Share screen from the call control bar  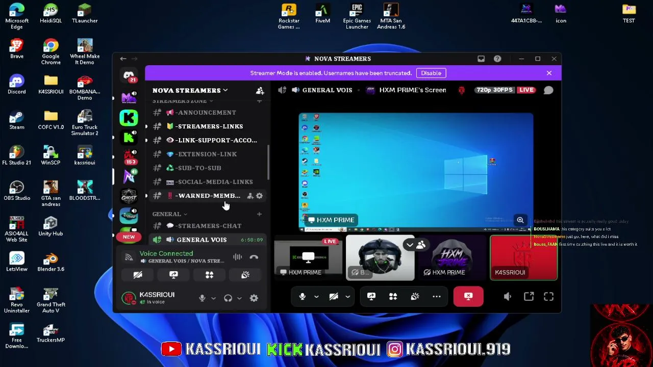click(x=371, y=296)
